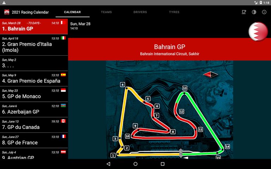Click the Sun, May 23 date label

point(10,91)
